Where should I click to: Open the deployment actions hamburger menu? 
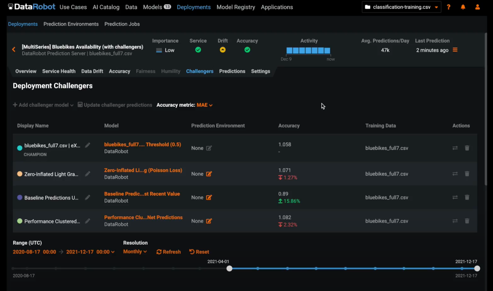(x=455, y=50)
